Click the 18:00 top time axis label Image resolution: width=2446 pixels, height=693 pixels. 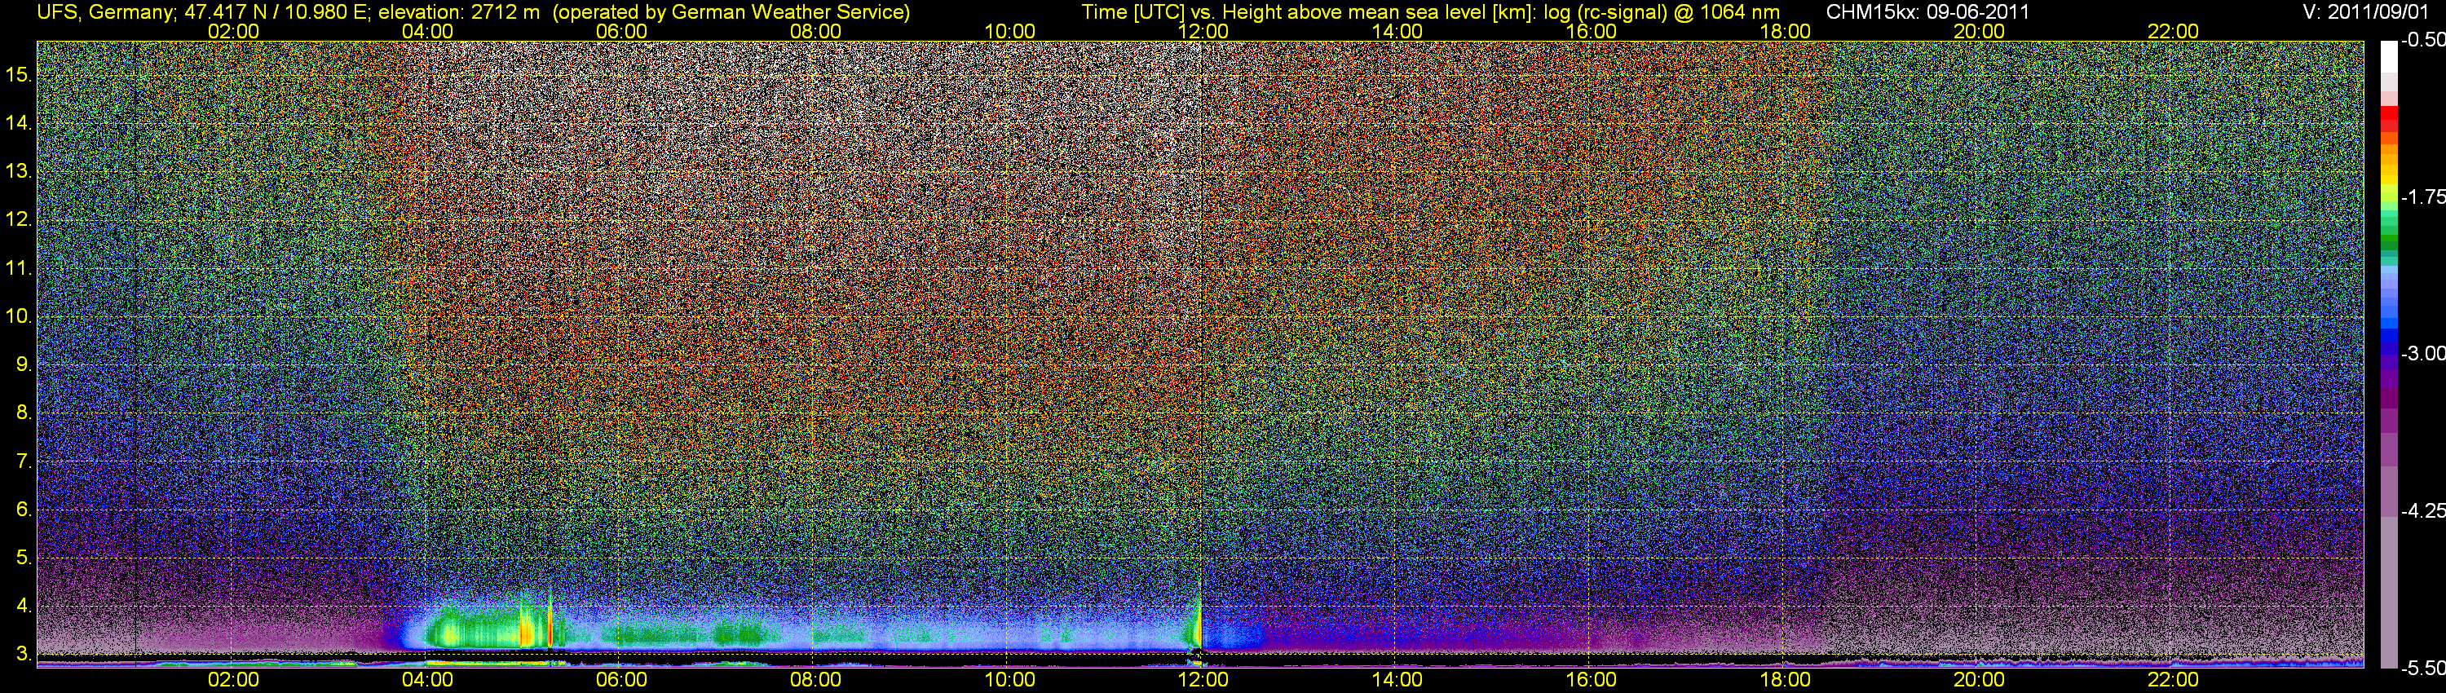1785,31
